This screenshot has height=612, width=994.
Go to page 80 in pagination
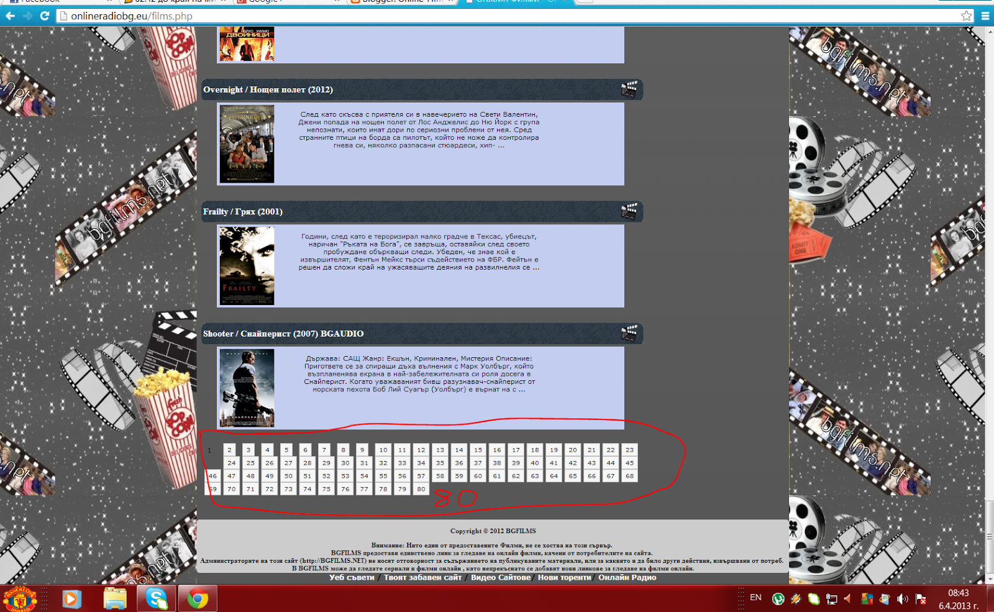(x=421, y=489)
